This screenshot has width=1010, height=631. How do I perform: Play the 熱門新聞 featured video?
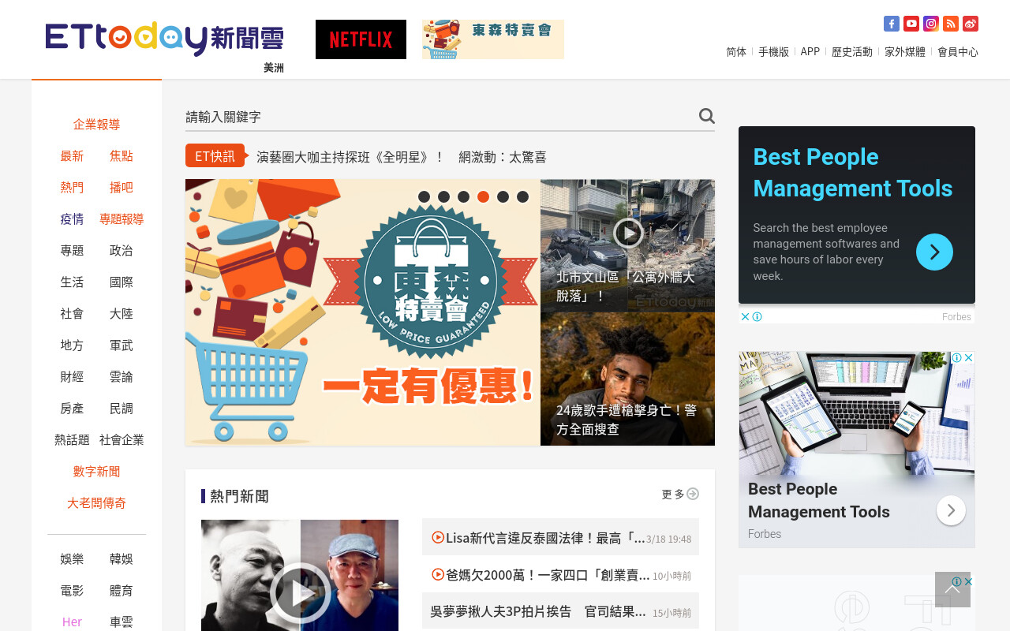click(x=300, y=593)
